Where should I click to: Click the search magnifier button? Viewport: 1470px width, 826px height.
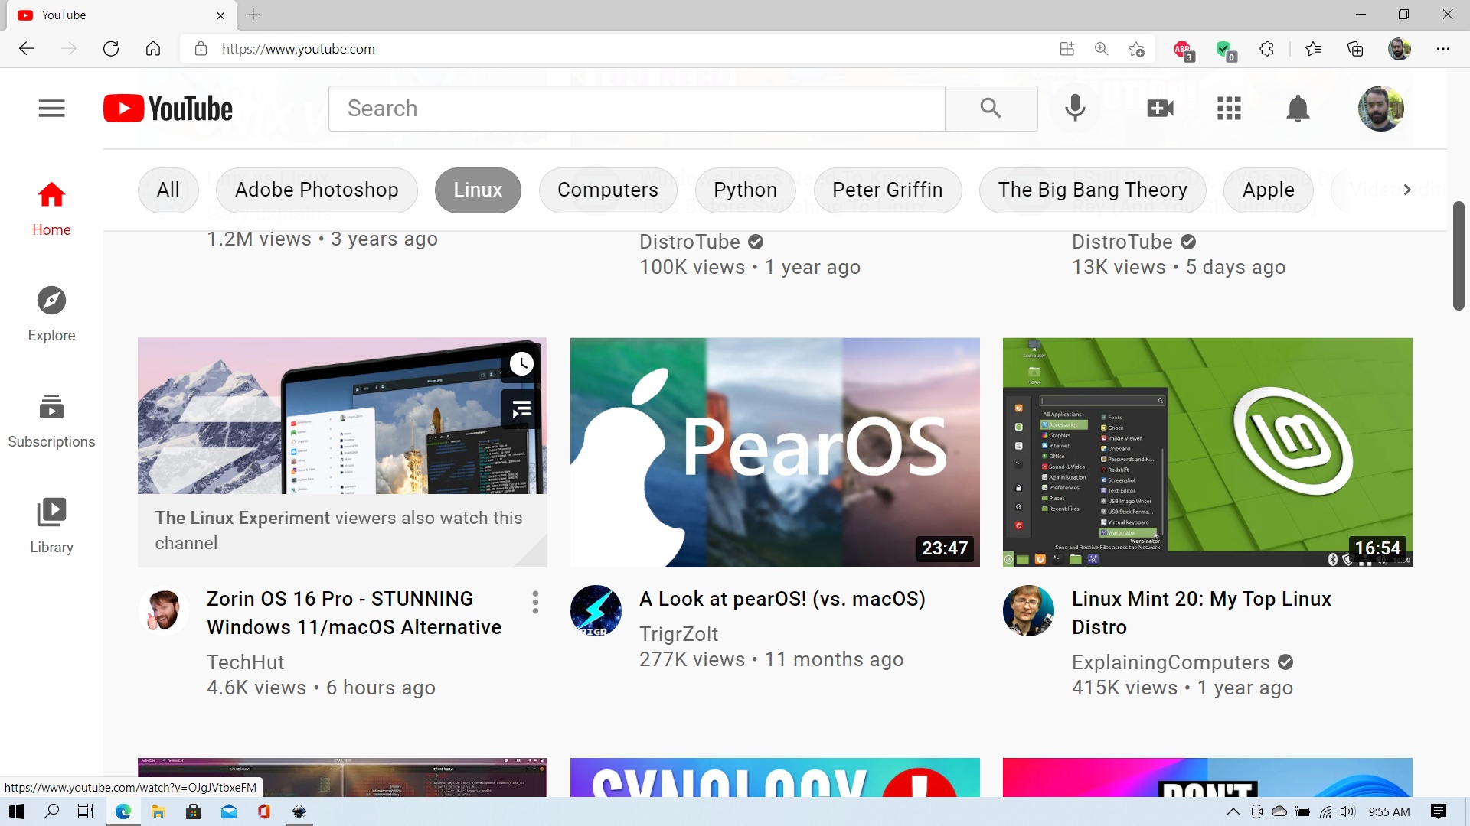(991, 109)
